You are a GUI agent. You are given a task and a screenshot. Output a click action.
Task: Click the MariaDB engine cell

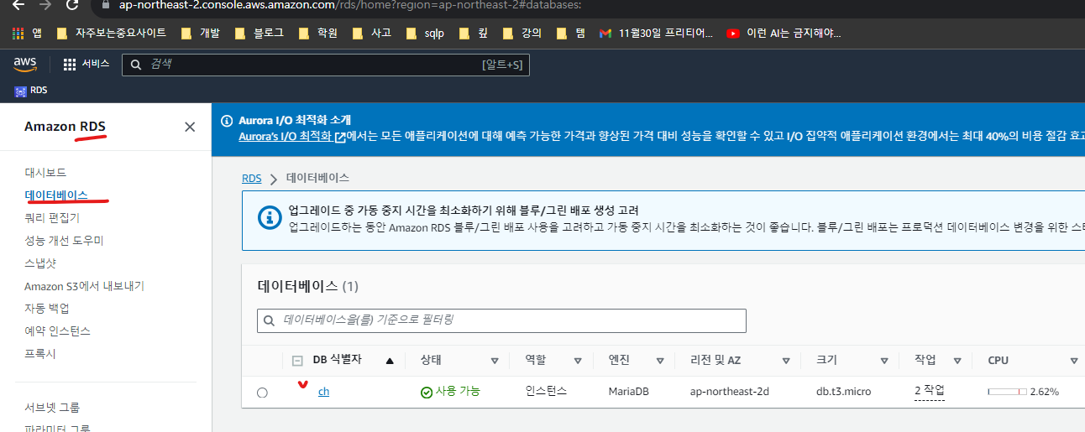[x=629, y=392]
